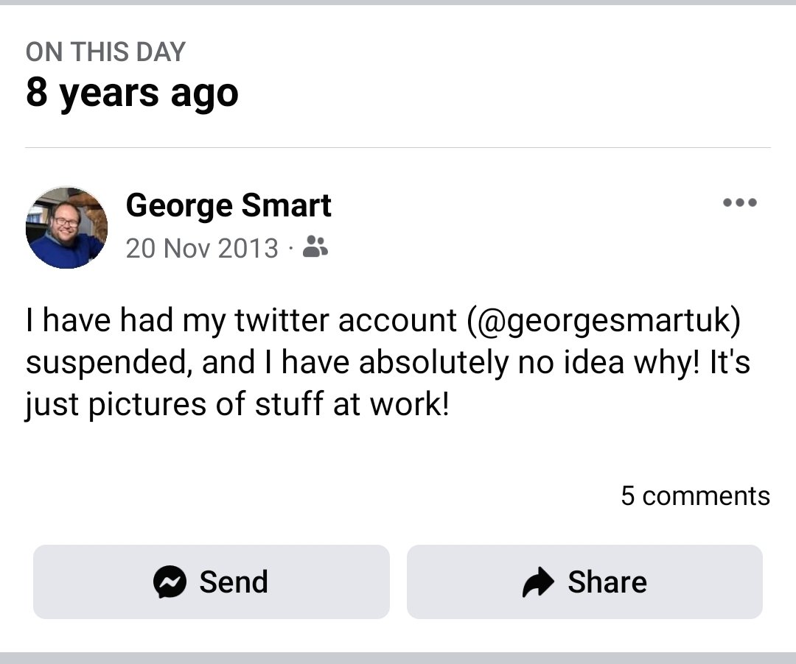This screenshot has width=796, height=664.
Task: Open George Smart's profile via name
Action: point(228,205)
